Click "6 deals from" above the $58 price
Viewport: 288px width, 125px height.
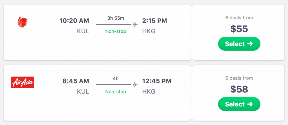239,78
